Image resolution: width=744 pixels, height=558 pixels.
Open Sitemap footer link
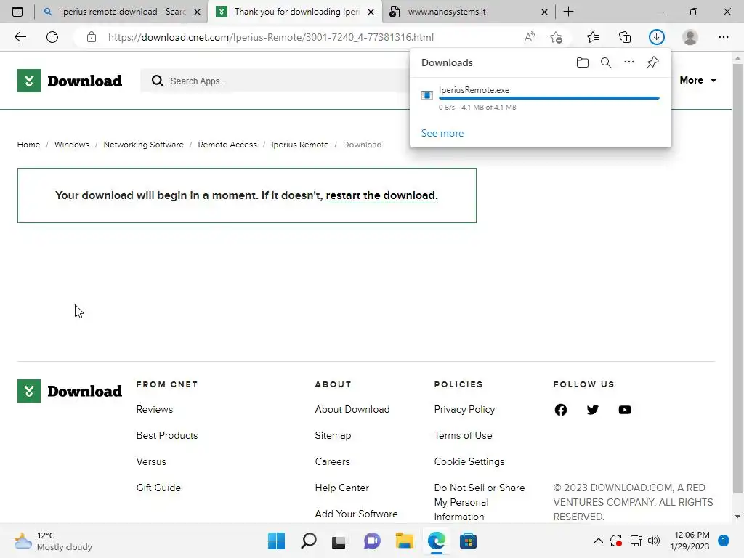click(x=333, y=436)
